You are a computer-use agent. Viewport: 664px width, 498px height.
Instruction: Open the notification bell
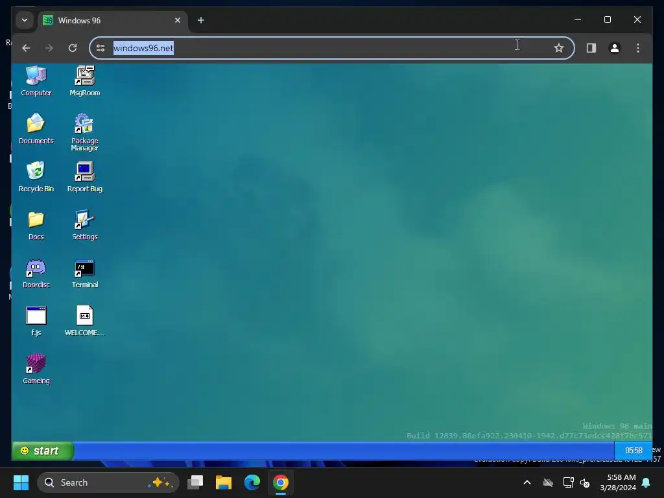coord(646,482)
